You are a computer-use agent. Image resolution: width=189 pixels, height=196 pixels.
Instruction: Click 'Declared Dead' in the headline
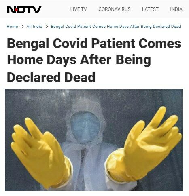pos(51,77)
